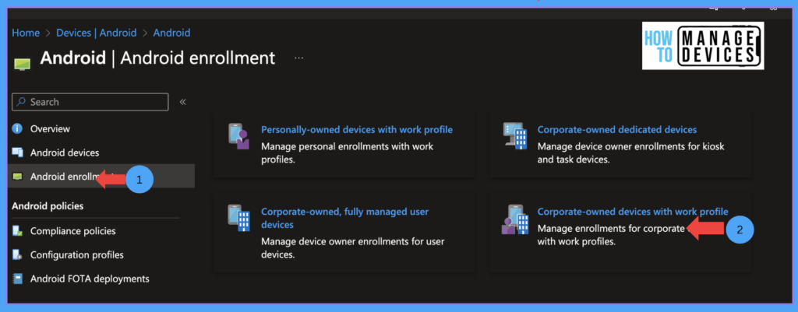Image resolution: width=798 pixels, height=312 pixels.
Task: Click the Android enrollment sidebar icon
Action: pyautogui.click(x=18, y=177)
